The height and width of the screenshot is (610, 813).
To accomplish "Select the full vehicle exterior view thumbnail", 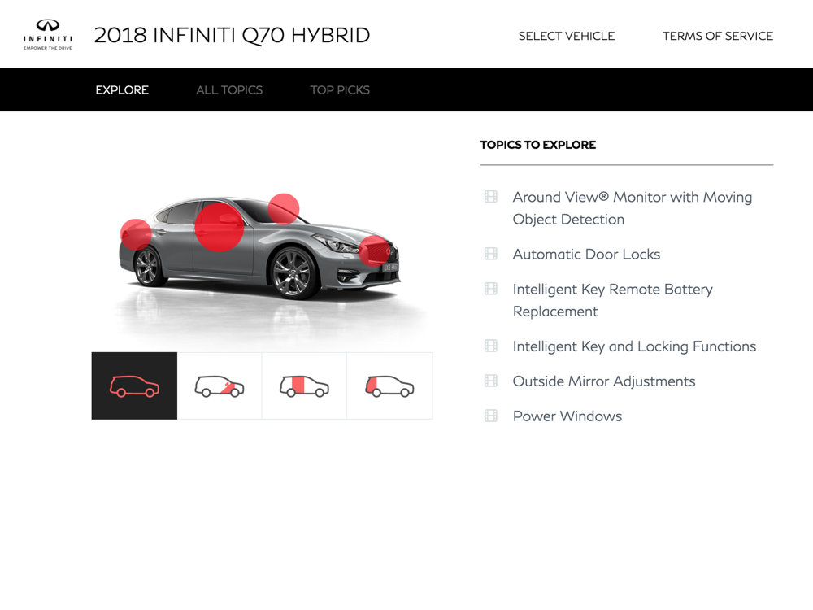I will [134, 386].
